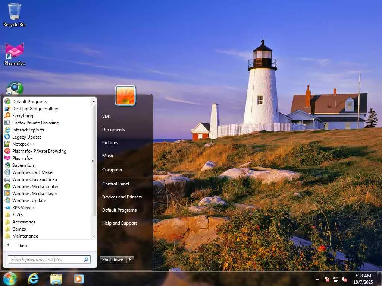Launch Desktop Gadget Gallery icon

(x=7, y=109)
